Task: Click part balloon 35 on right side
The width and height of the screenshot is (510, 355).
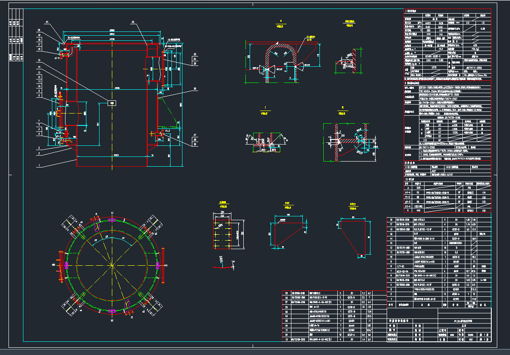Action: [195, 89]
